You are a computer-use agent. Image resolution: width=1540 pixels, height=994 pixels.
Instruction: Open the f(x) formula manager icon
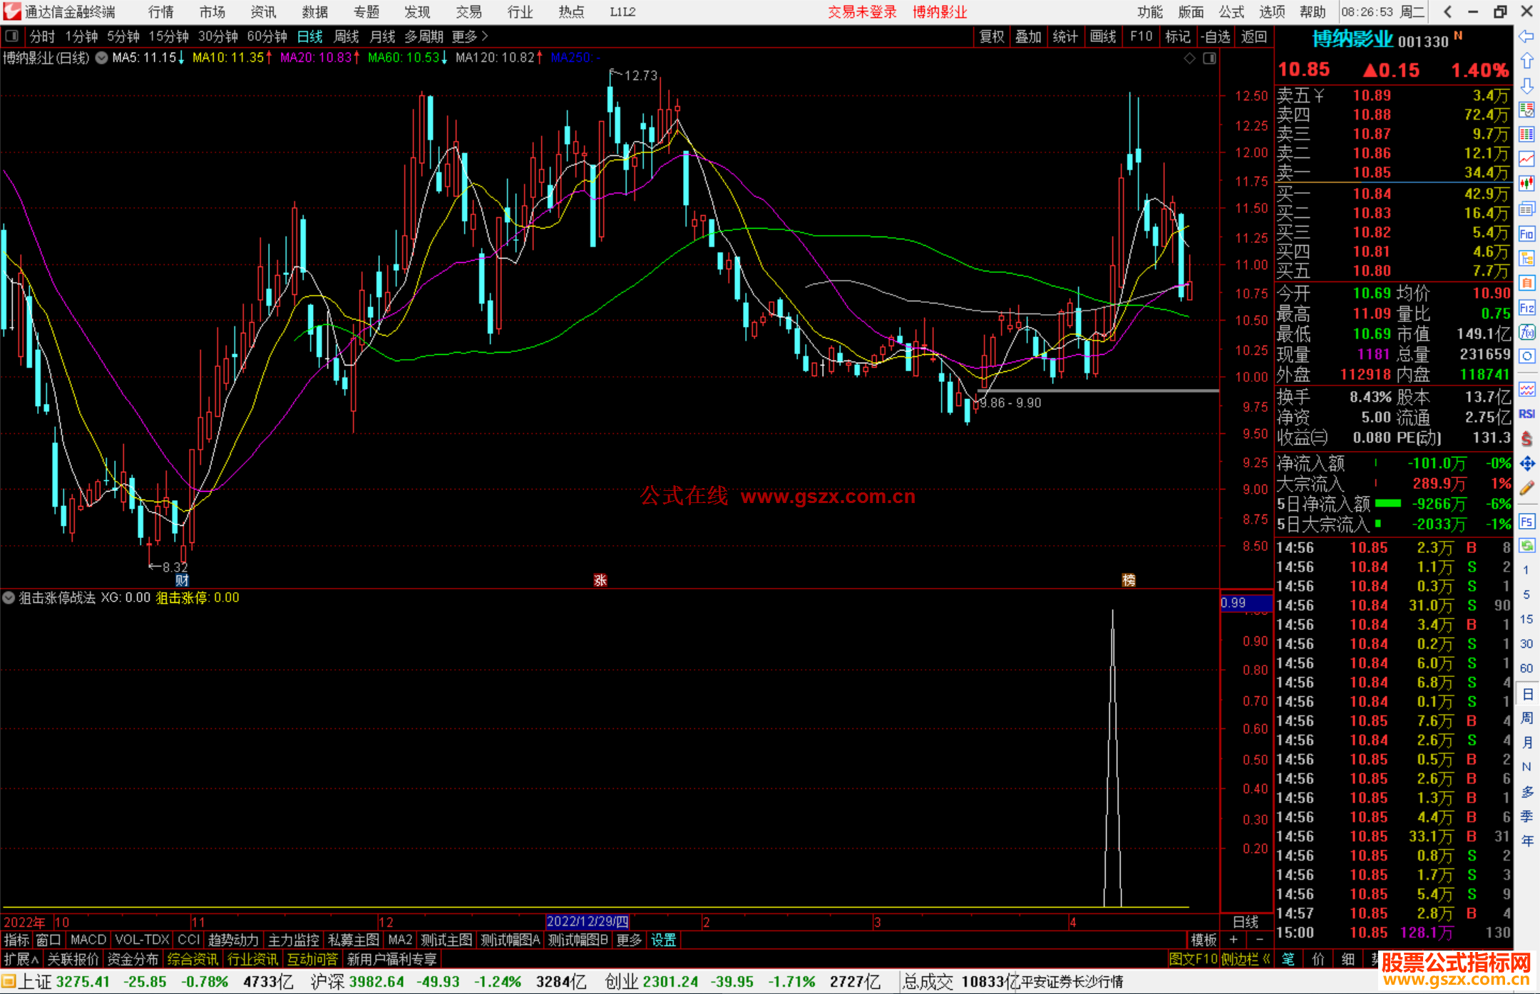coord(1526,332)
